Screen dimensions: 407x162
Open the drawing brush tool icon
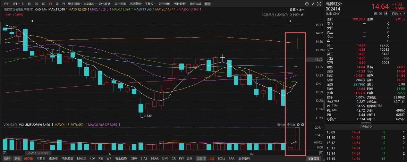pos(313,4)
